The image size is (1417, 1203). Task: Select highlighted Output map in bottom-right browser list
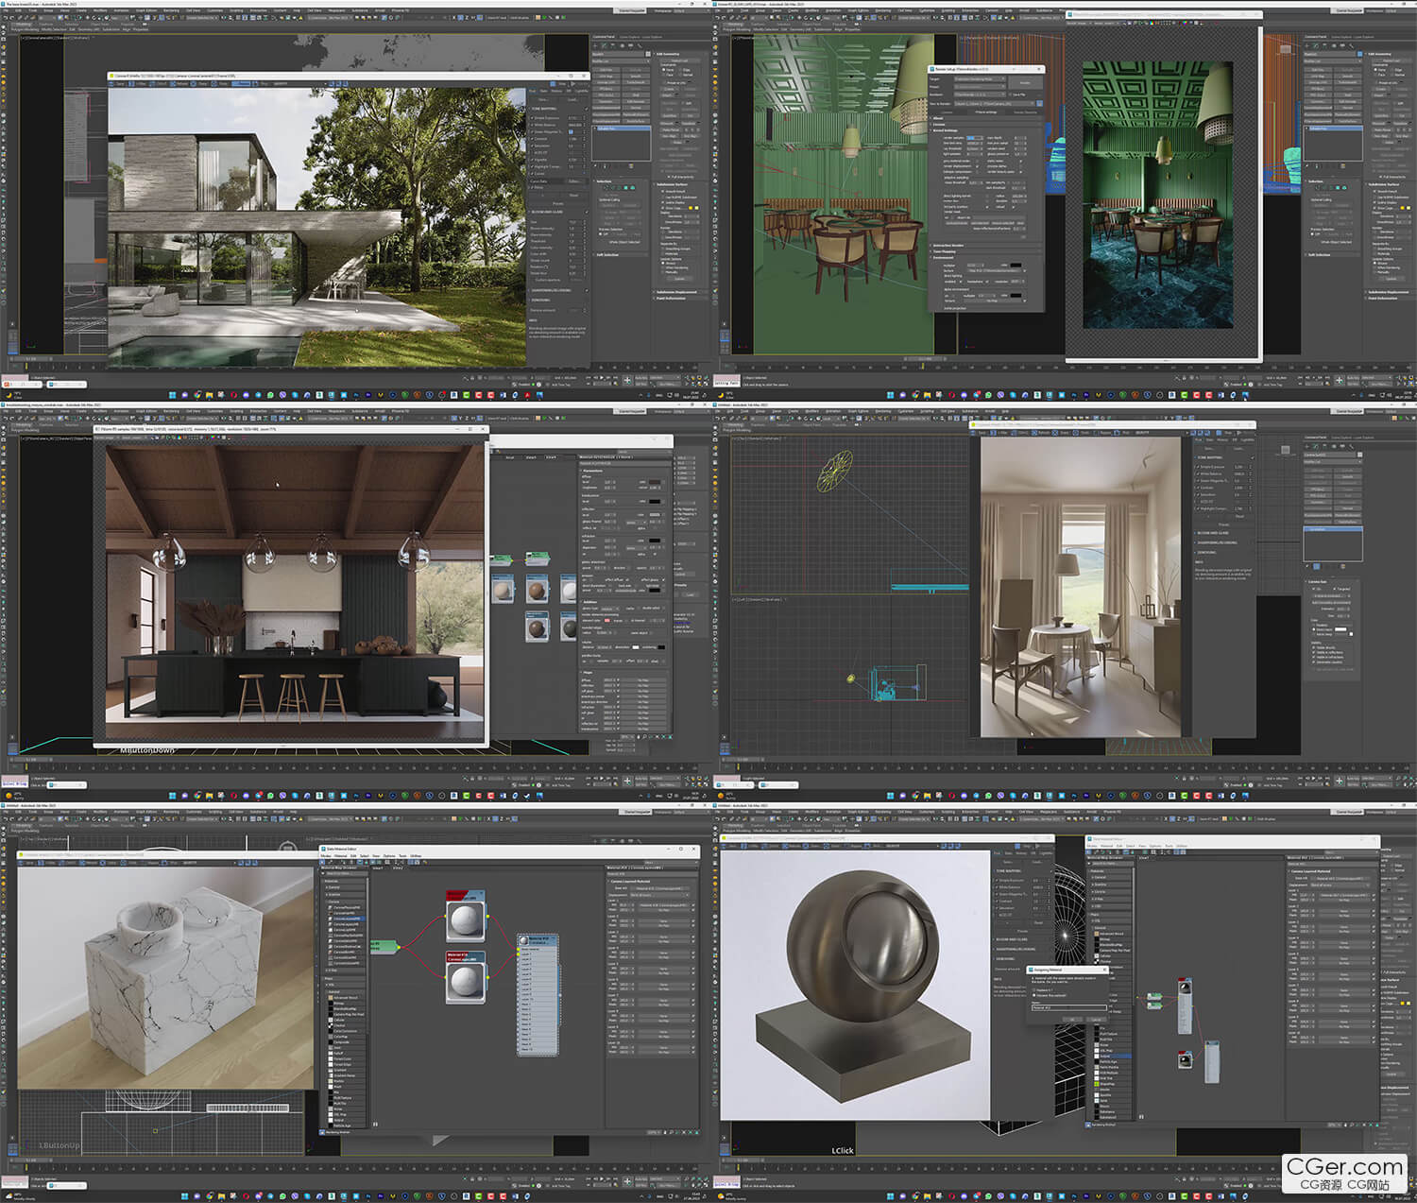(x=1113, y=1056)
